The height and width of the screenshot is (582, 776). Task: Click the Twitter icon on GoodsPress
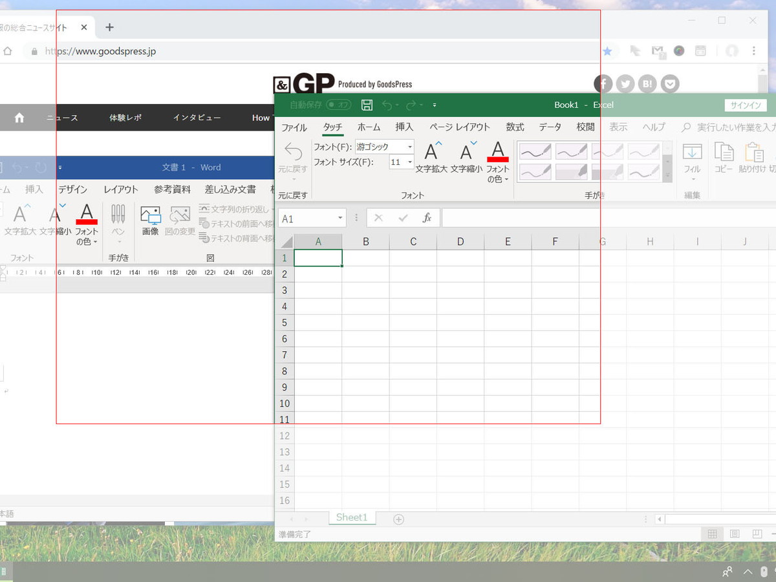coord(625,83)
